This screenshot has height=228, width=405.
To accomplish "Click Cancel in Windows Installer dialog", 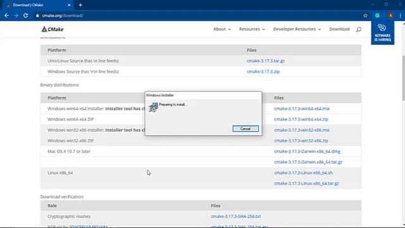I will point(246,129).
